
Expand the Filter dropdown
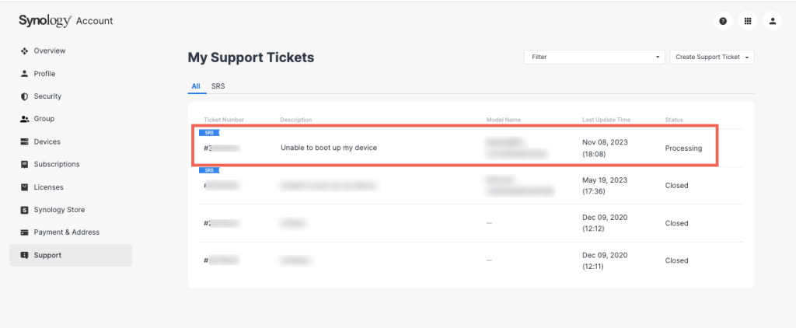(x=595, y=57)
